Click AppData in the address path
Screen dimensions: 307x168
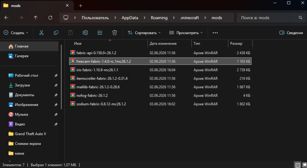pyautogui.click(x=130, y=18)
